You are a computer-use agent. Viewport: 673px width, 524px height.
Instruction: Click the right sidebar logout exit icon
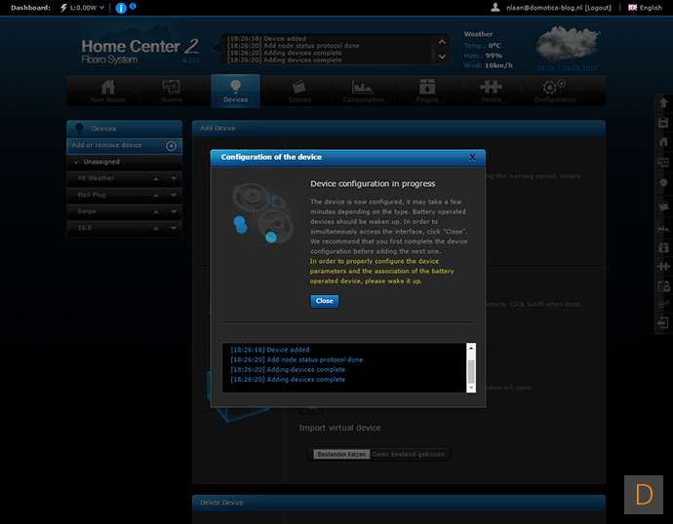point(663,322)
